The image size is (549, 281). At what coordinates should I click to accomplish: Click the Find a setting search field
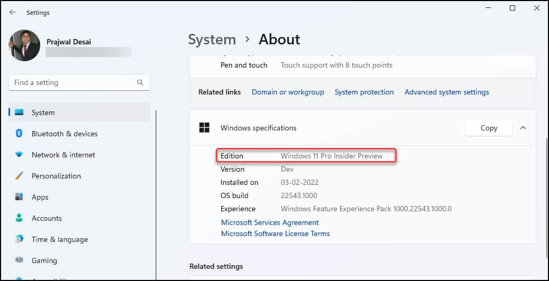pos(79,82)
